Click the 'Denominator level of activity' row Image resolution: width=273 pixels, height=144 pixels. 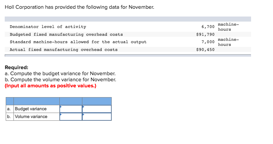(x=128, y=27)
